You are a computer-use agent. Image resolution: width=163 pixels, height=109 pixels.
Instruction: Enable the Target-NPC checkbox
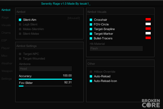(x=20, y=54)
